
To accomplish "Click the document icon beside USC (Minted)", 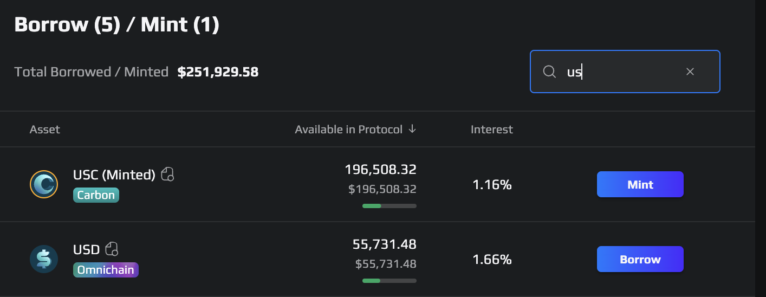I will 168,175.
